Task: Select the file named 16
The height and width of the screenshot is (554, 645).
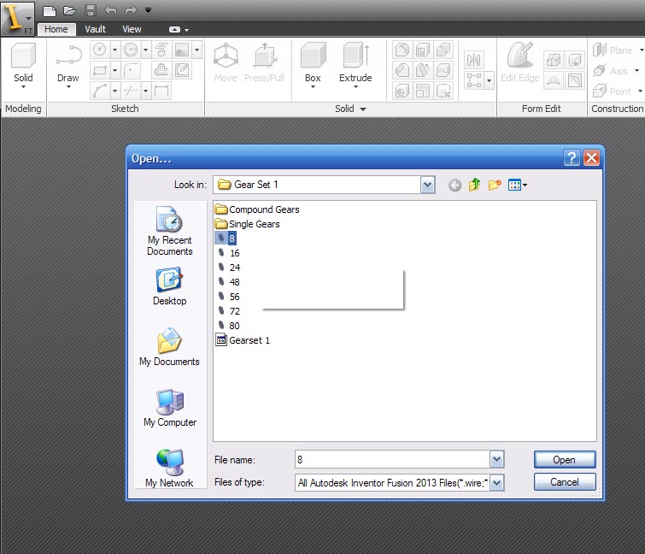Action: (x=228, y=253)
